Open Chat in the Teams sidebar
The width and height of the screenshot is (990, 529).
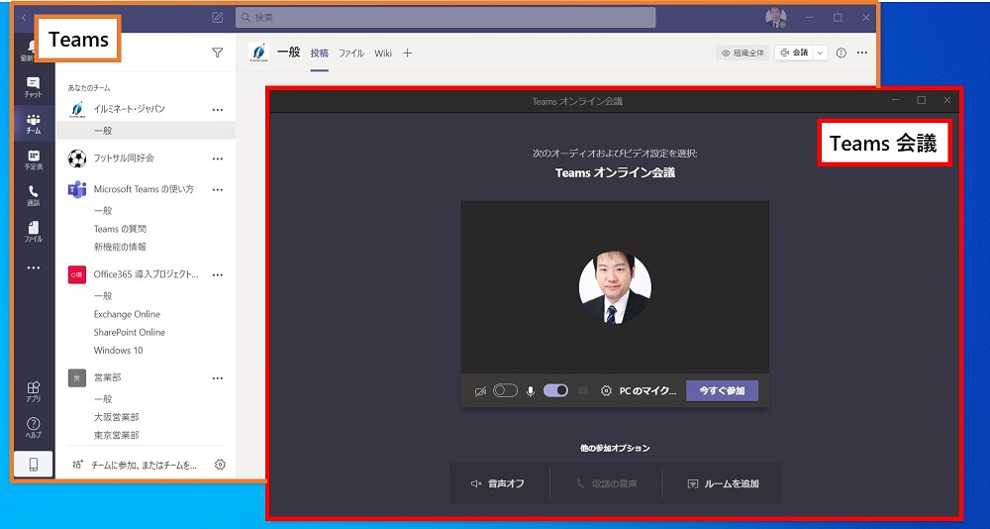[34, 87]
